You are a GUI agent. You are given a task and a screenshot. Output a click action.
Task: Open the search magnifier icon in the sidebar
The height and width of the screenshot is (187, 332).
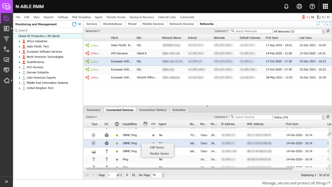point(6,60)
